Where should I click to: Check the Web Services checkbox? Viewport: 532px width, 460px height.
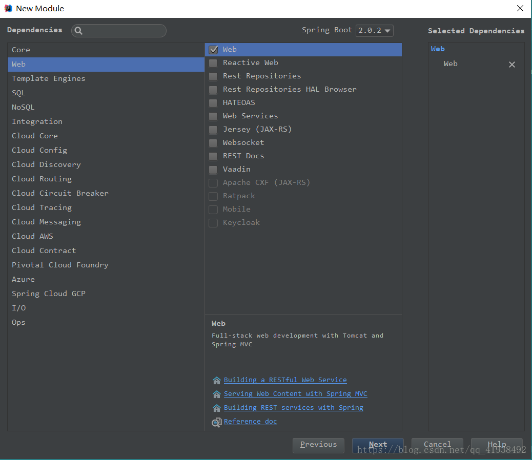tap(213, 116)
